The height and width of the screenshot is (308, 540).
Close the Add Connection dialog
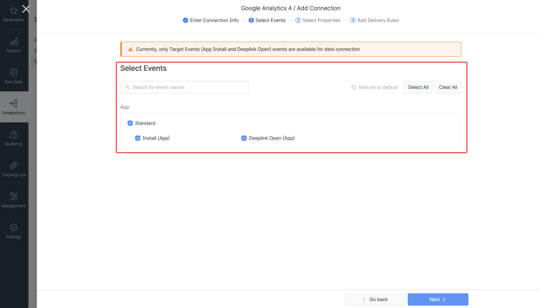26,9
